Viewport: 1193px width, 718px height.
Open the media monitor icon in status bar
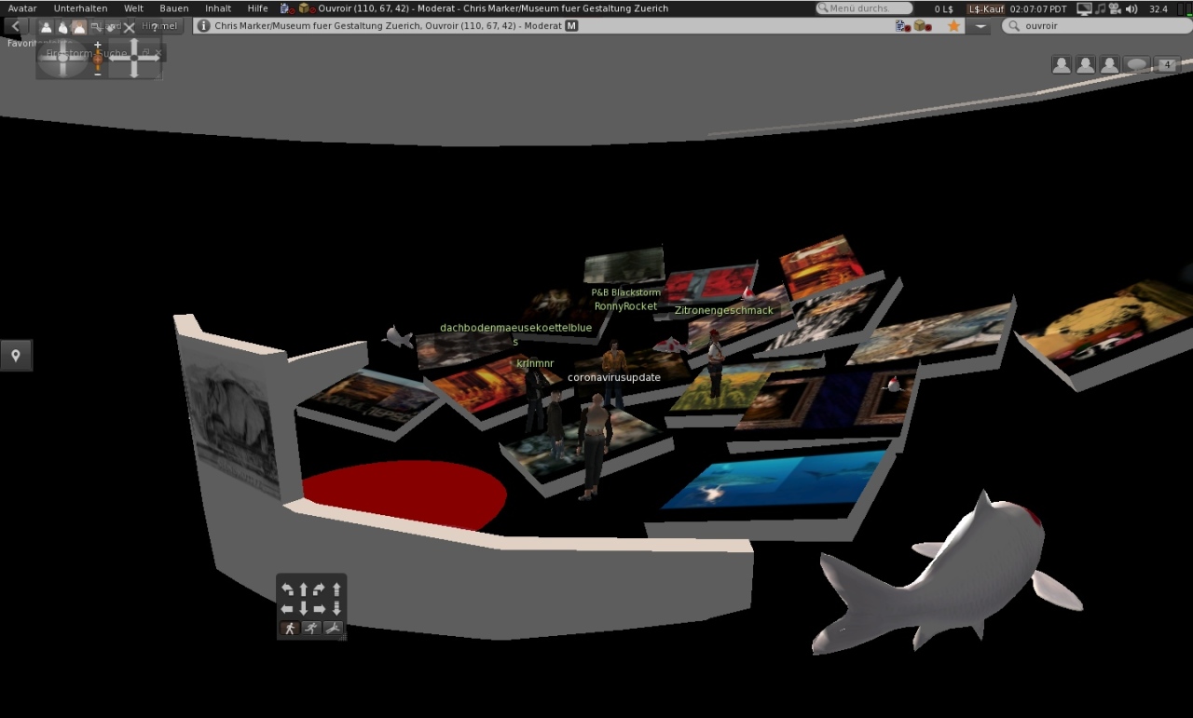pyautogui.click(x=1084, y=8)
